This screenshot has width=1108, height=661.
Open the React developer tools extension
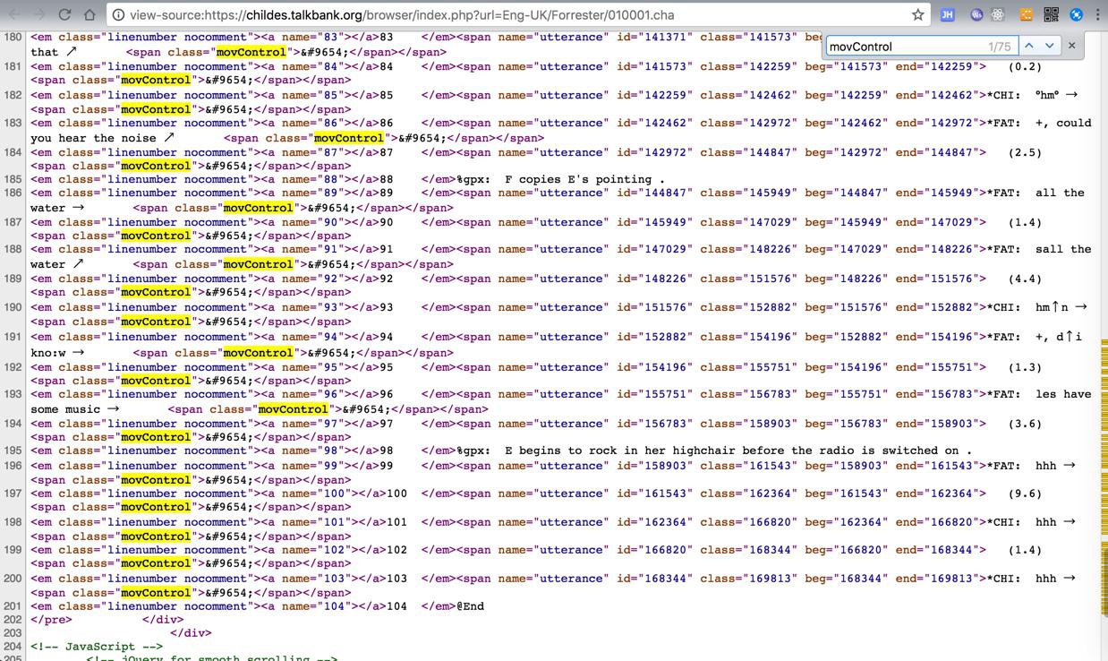pos(998,14)
